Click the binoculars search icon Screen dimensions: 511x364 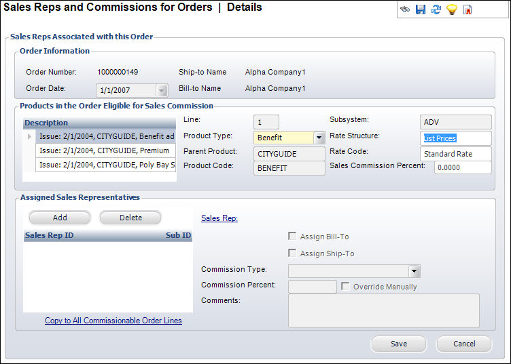(x=405, y=10)
